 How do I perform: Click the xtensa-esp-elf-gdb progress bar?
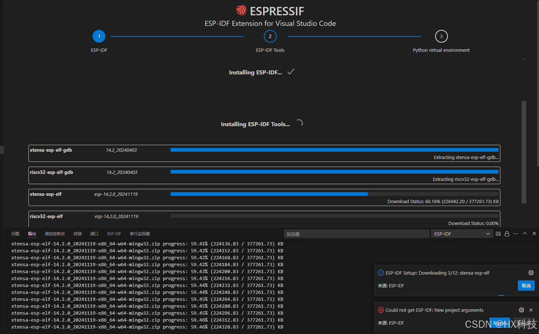[x=335, y=150]
